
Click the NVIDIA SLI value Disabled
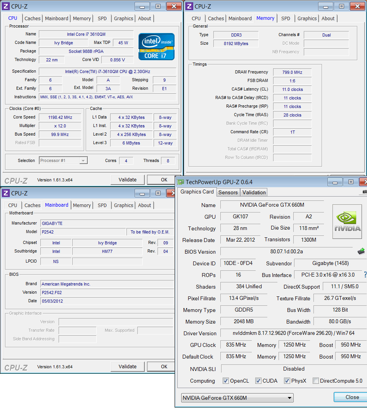click(294, 369)
